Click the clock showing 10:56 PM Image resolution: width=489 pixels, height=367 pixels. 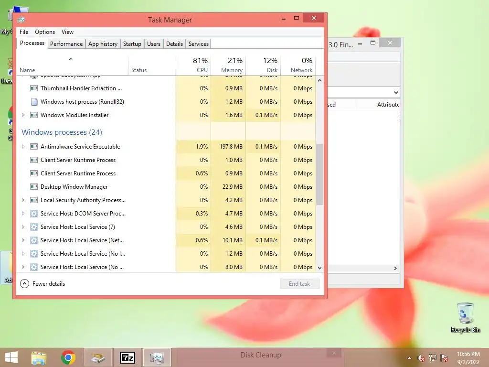coord(468,354)
